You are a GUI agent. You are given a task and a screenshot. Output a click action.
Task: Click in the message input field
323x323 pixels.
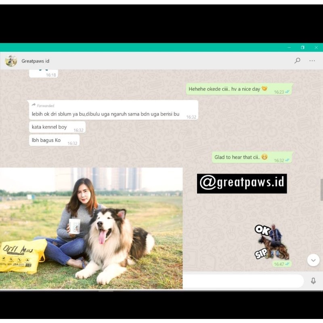click(242, 281)
